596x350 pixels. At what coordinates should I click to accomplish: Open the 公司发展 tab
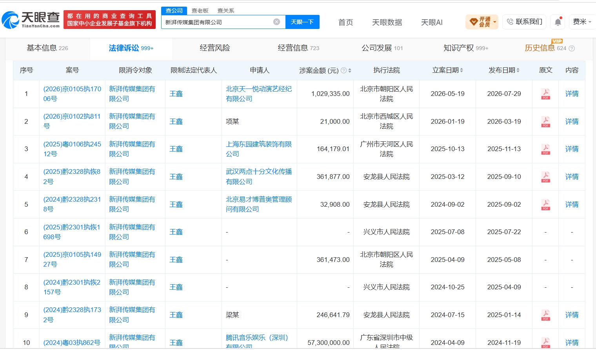coord(382,48)
